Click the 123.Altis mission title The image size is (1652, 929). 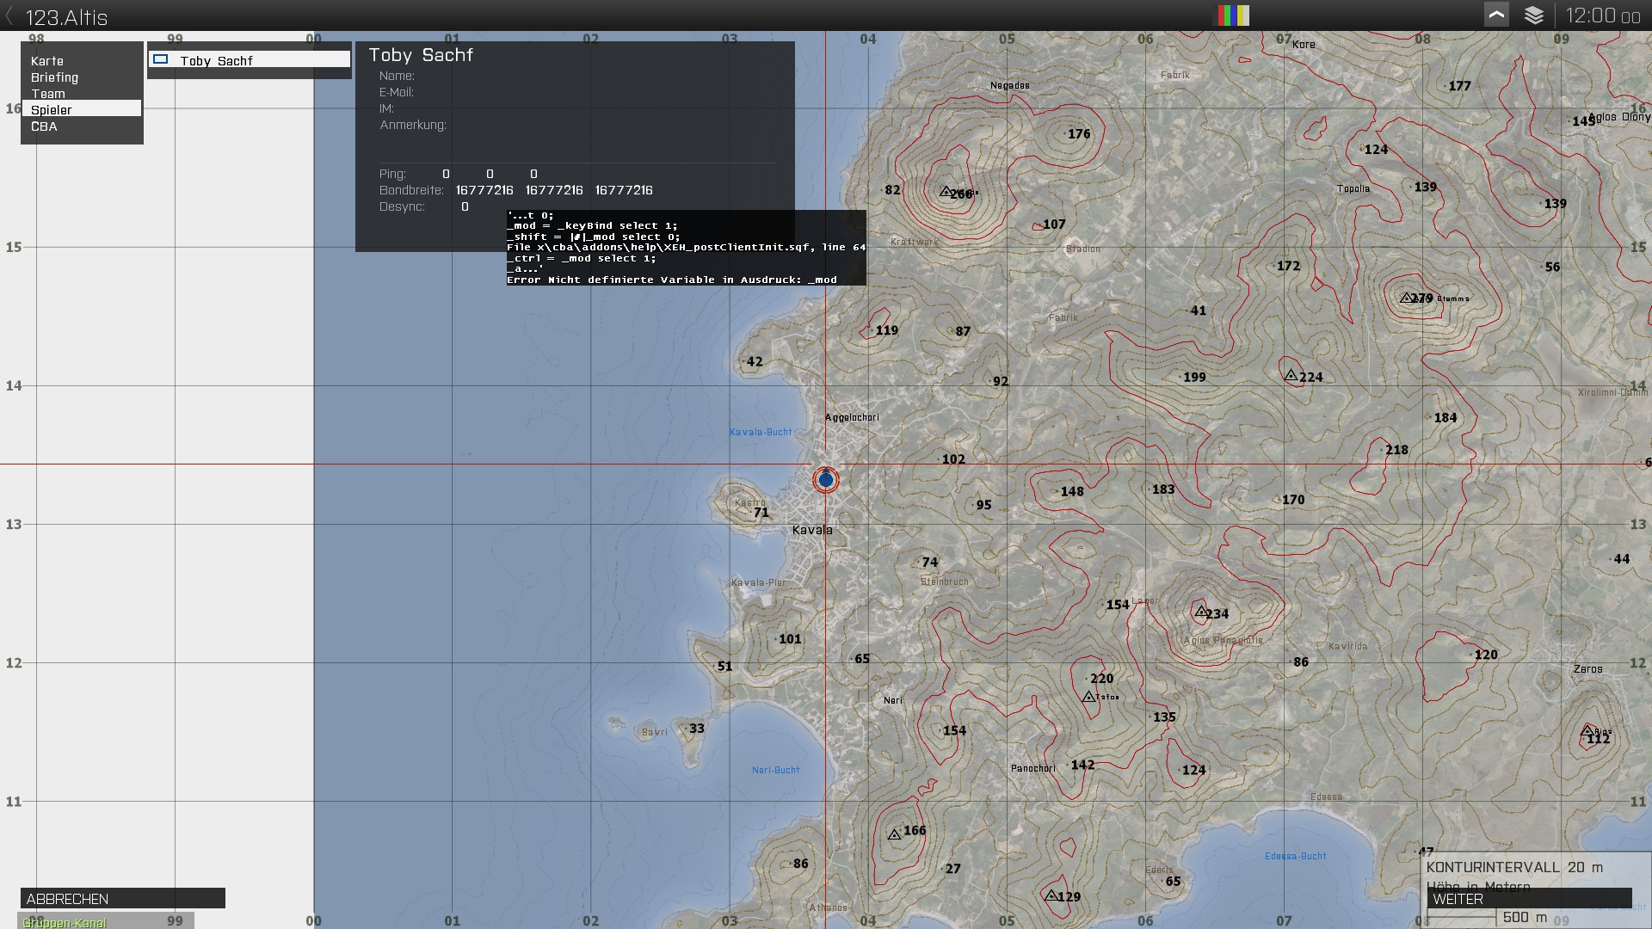pos(66,17)
